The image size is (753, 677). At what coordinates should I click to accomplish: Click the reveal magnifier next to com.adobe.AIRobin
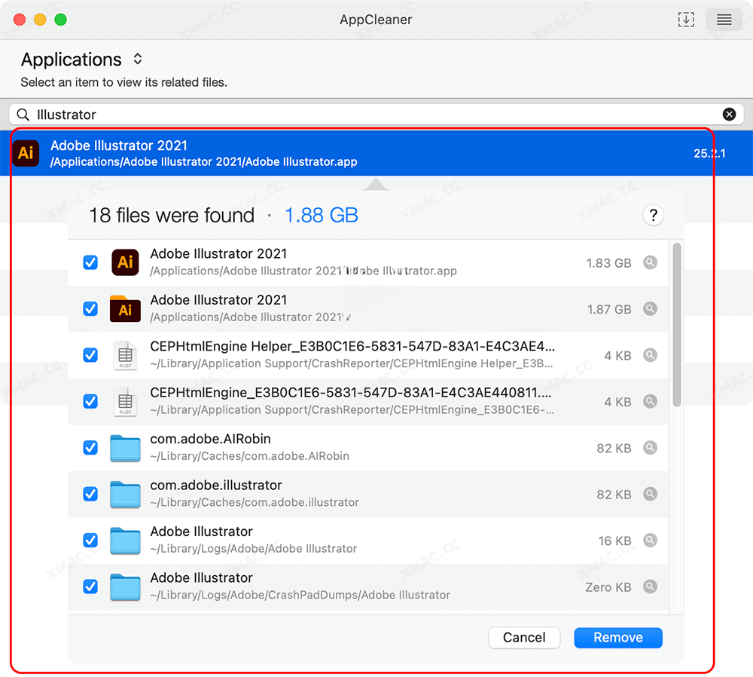point(650,448)
